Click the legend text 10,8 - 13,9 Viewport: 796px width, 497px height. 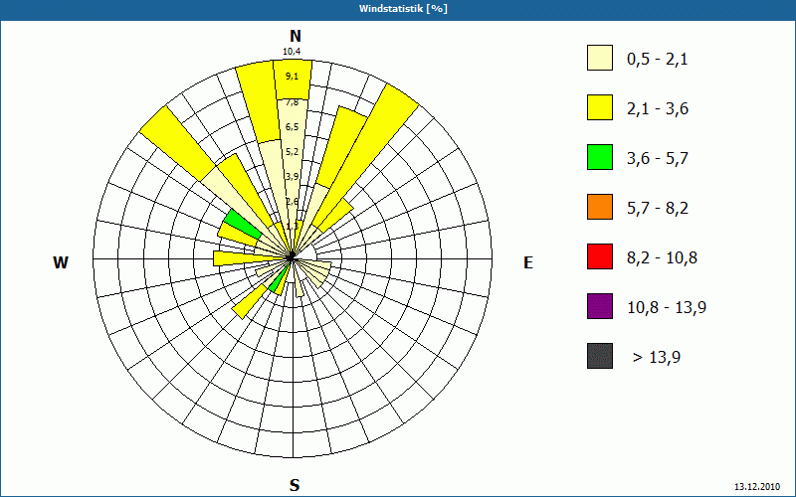click(667, 308)
